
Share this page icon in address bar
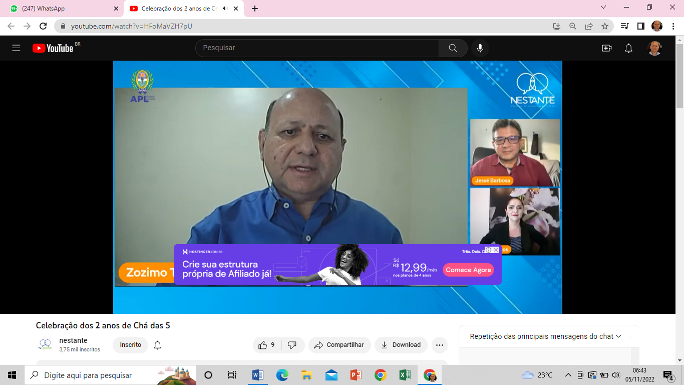point(589,26)
